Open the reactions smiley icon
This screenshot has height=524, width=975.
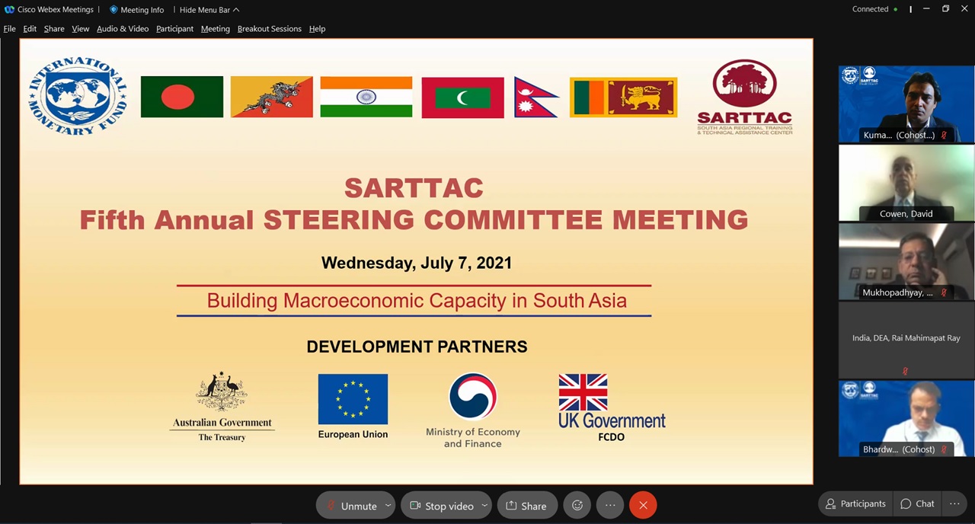click(x=577, y=506)
